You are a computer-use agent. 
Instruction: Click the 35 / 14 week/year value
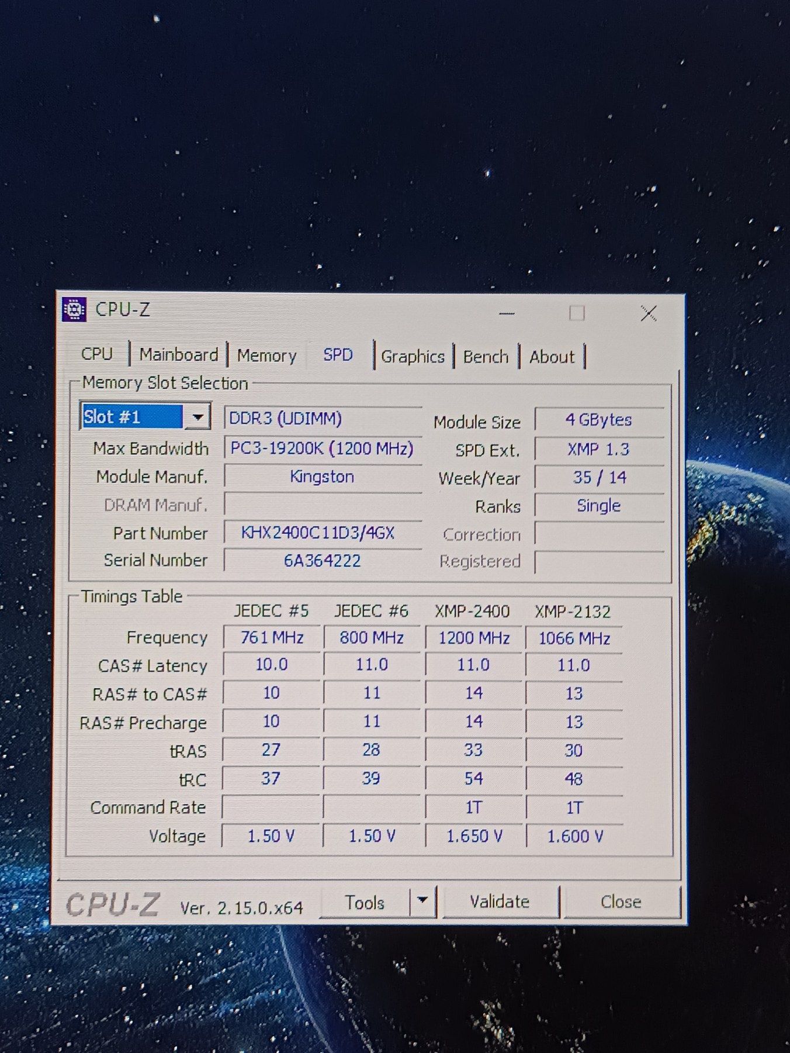pyautogui.click(x=599, y=477)
